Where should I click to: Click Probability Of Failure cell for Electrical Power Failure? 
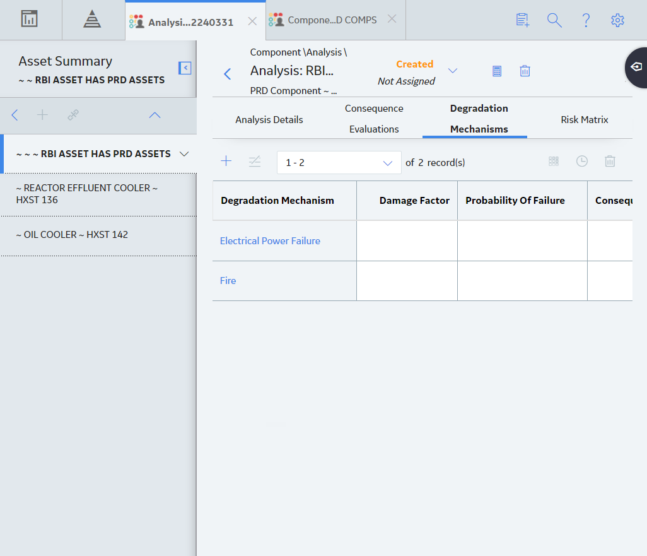[x=522, y=241]
